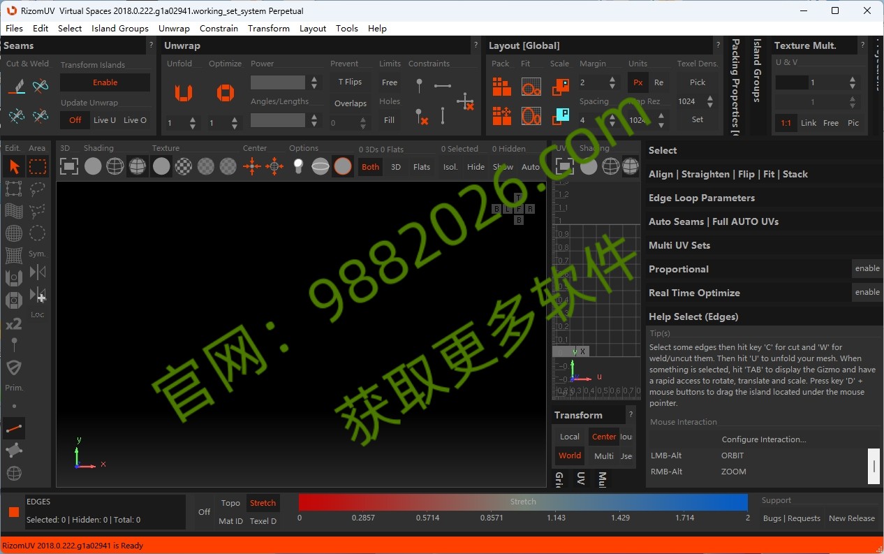Click the x2 tool icon
884x554 pixels.
click(x=14, y=323)
